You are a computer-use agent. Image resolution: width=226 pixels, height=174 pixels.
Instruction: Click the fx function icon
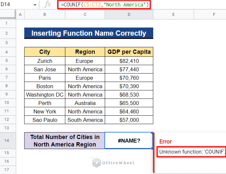tap(48, 4)
